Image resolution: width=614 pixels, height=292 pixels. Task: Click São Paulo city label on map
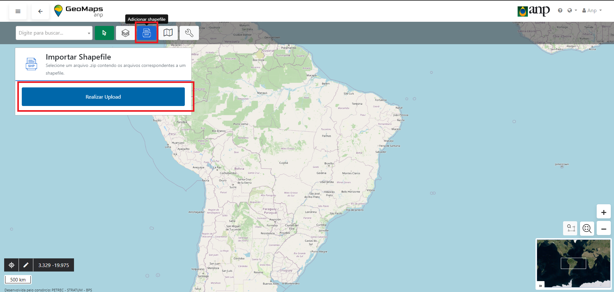pyautogui.click(x=336, y=213)
